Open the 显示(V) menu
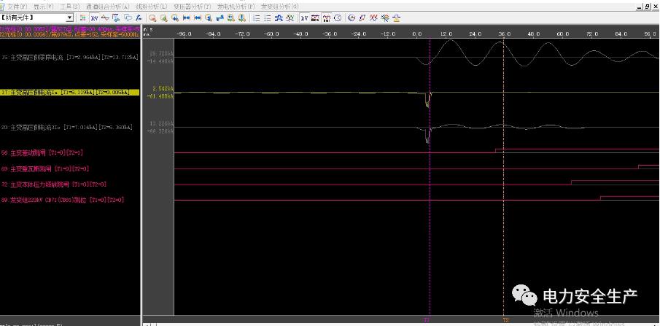This screenshot has width=660, height=326. (43, 7)
